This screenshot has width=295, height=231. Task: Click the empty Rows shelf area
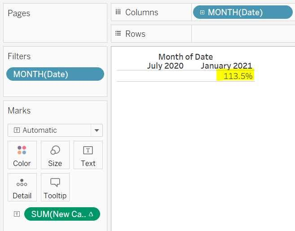(x=242, y=34)
